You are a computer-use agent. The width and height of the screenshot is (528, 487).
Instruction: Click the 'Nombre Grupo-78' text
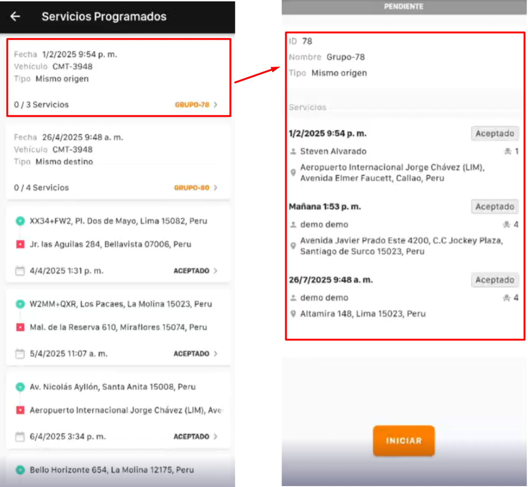tap(327, 57)
